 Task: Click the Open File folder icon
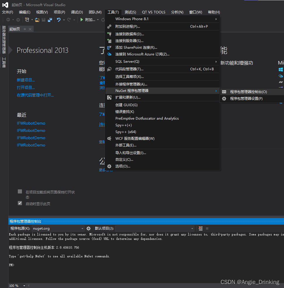37,20
